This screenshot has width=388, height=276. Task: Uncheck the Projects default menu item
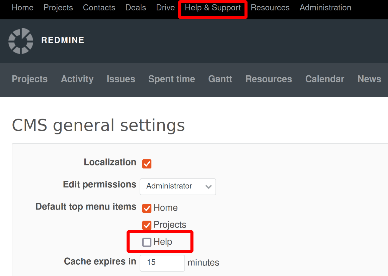coord(147,225)
